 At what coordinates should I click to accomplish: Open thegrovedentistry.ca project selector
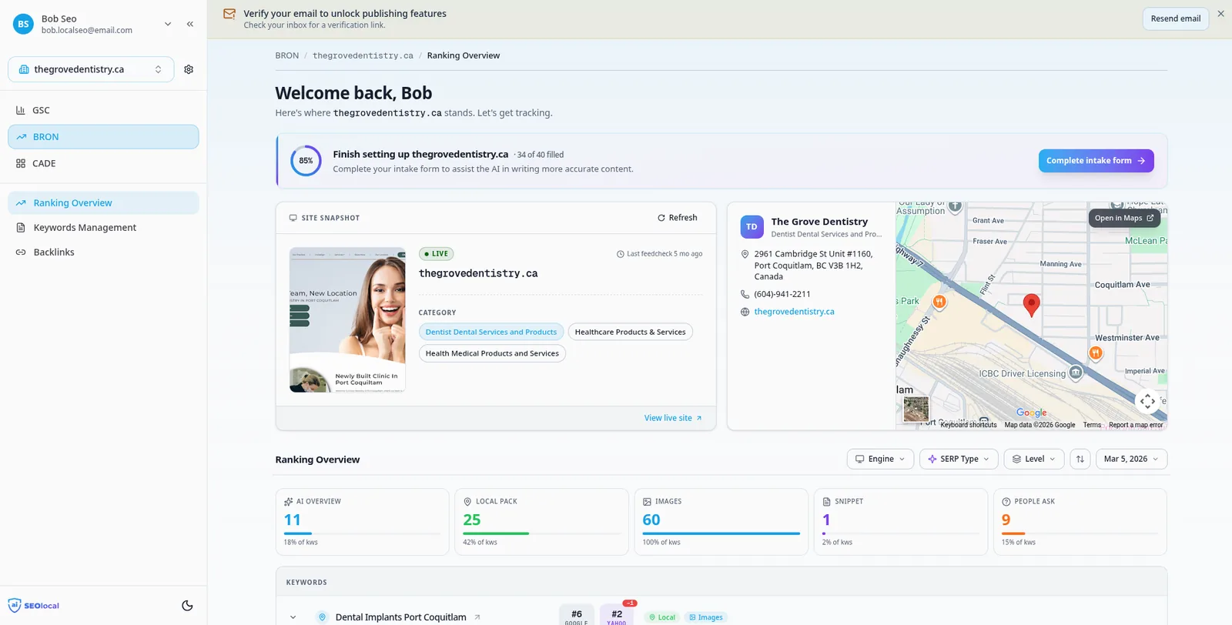[x=91, y=69]
